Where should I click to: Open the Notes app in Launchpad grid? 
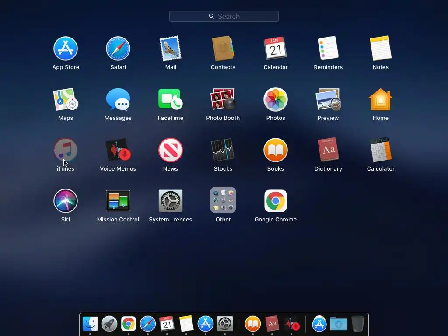pos(381,48)
